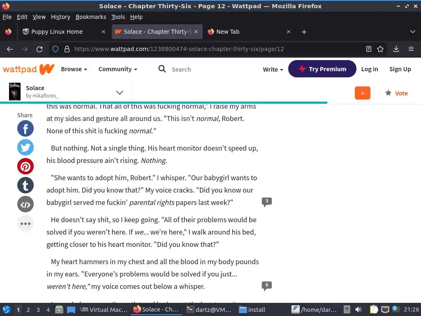Image resolution: width=421 pixels, height=316 pixels.
Task: Share story on Facebook
Action: pyautogui.click(x=25, y=128)
